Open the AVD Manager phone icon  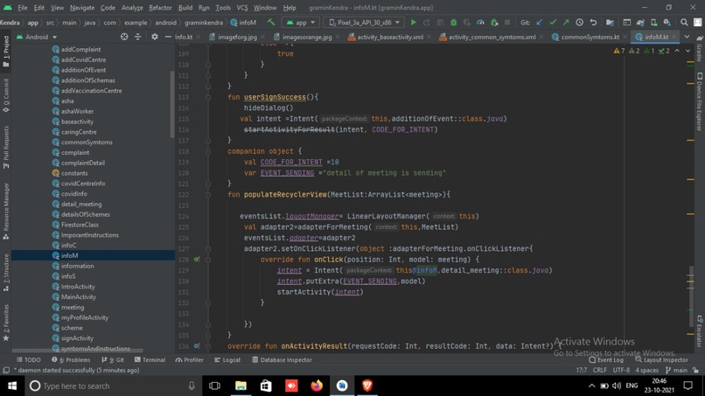tap(653, 22)
